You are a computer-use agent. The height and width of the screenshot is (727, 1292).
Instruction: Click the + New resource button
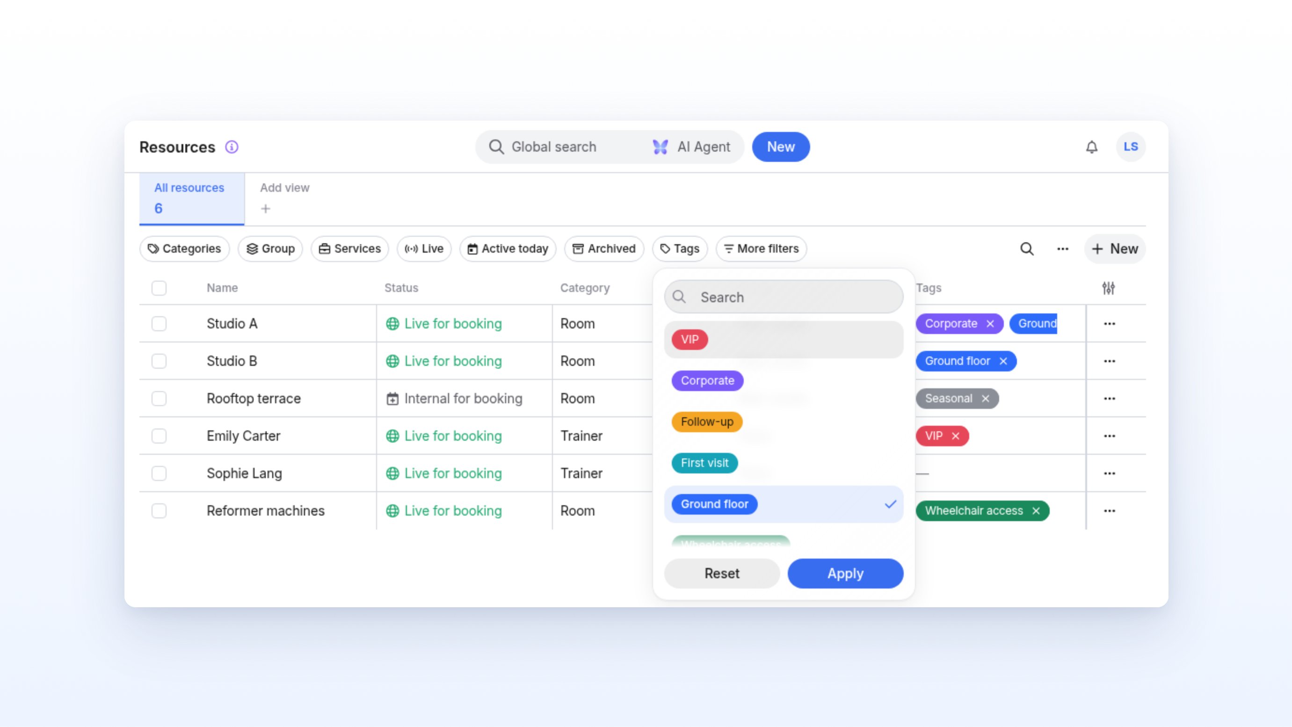(x=1114, y=249)
